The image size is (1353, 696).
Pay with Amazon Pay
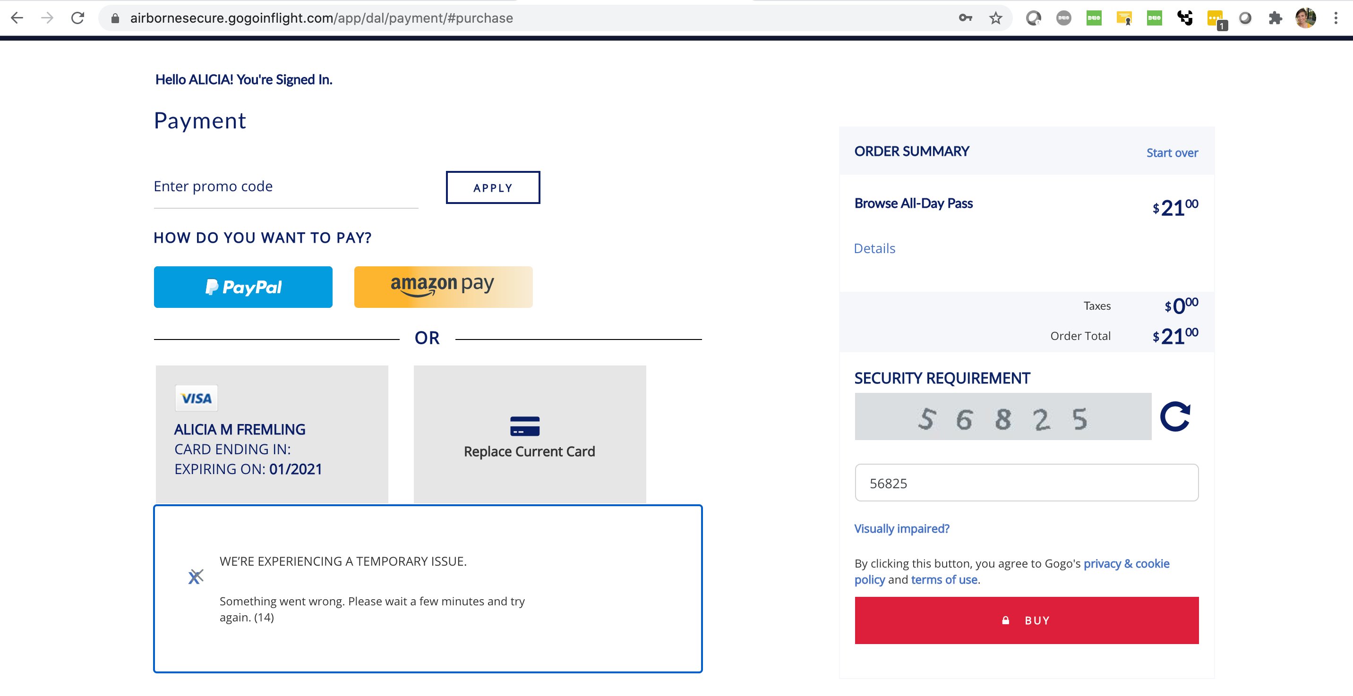click(443, 287)
